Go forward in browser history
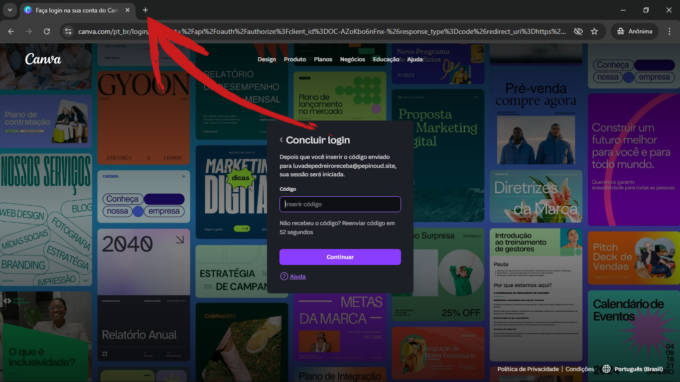This screenshot has height=382, width=680. click(29, 31)
